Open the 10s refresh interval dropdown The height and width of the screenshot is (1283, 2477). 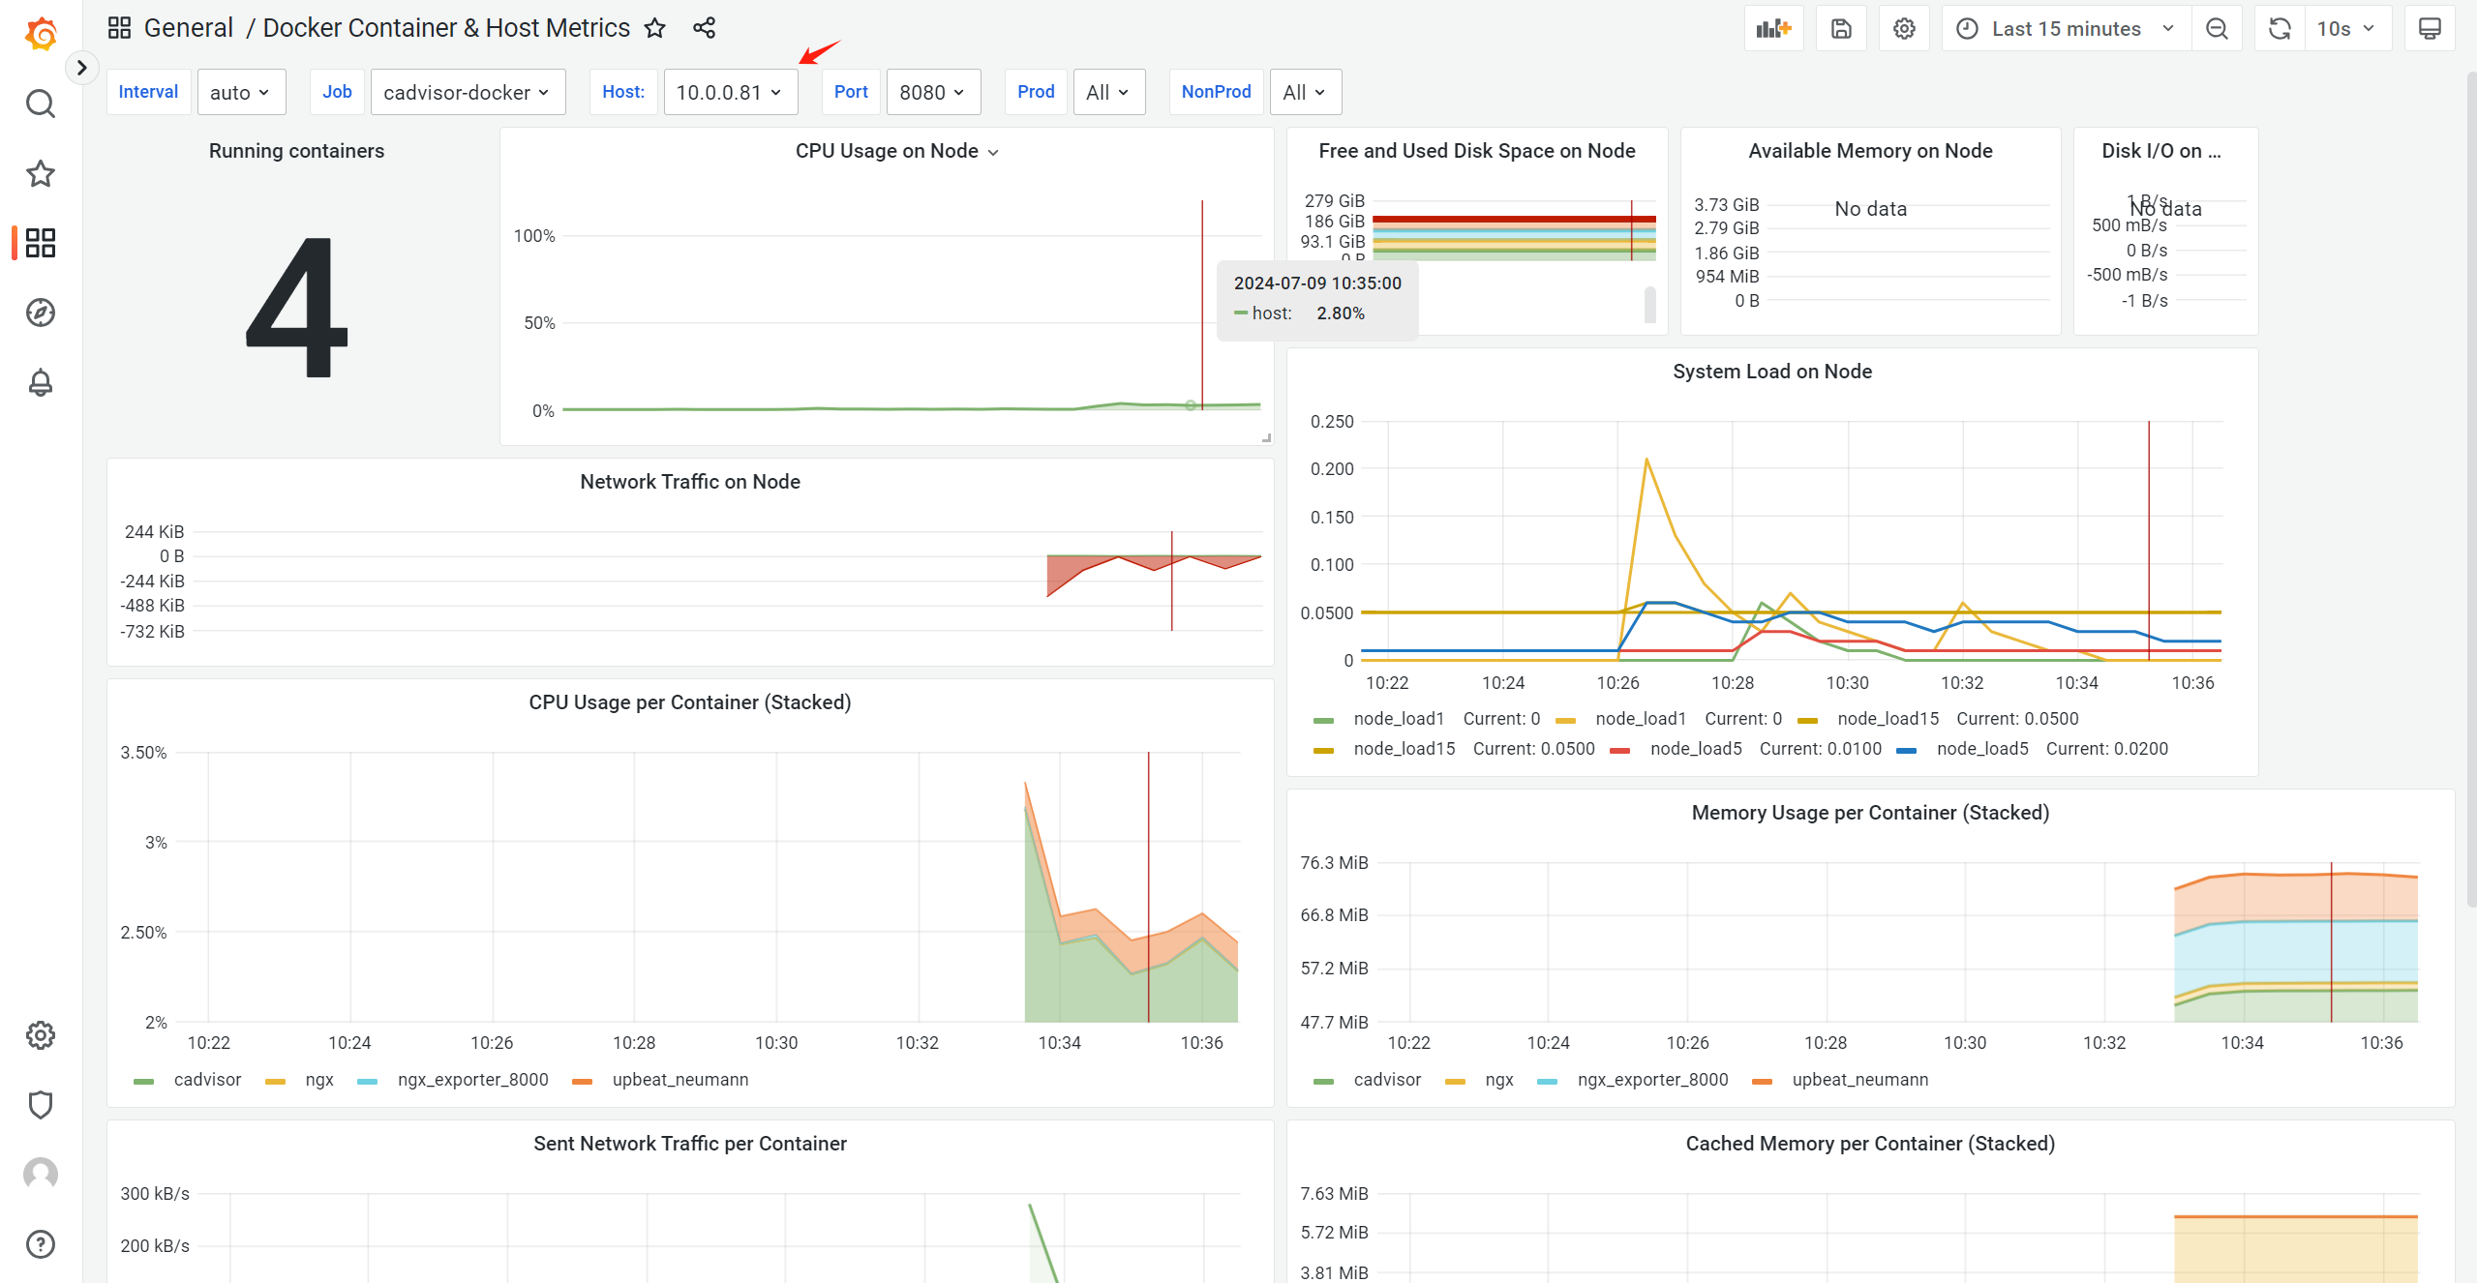(2347, 29)
